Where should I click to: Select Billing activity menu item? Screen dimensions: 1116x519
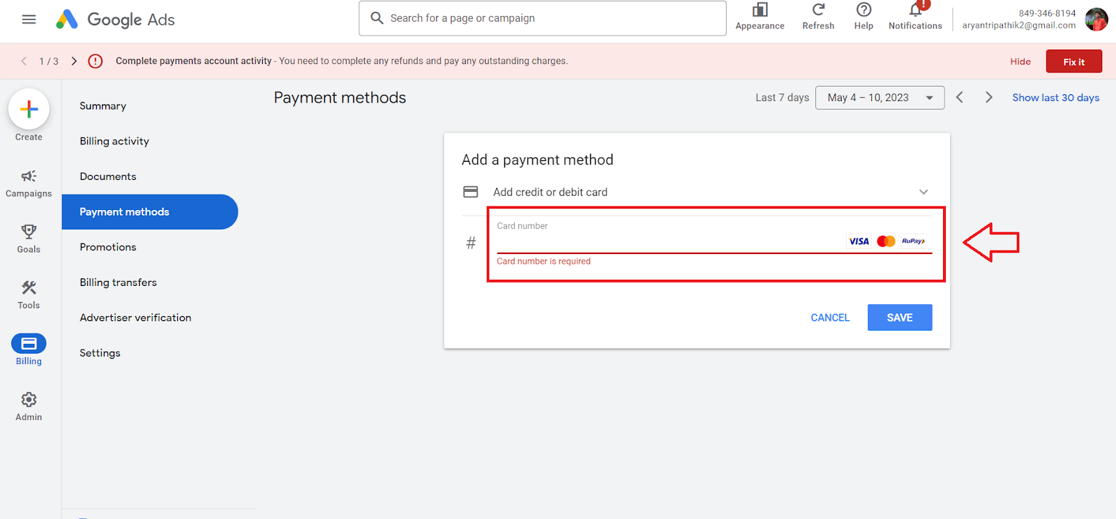point(114,141)
